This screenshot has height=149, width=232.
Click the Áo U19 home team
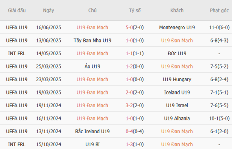pos(92,66)
